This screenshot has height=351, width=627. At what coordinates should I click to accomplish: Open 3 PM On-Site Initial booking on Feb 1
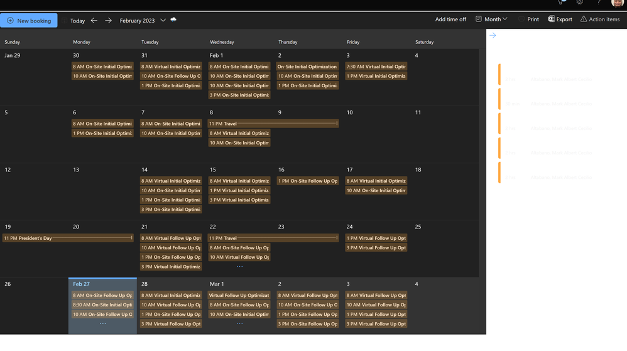tap(239, 95)
